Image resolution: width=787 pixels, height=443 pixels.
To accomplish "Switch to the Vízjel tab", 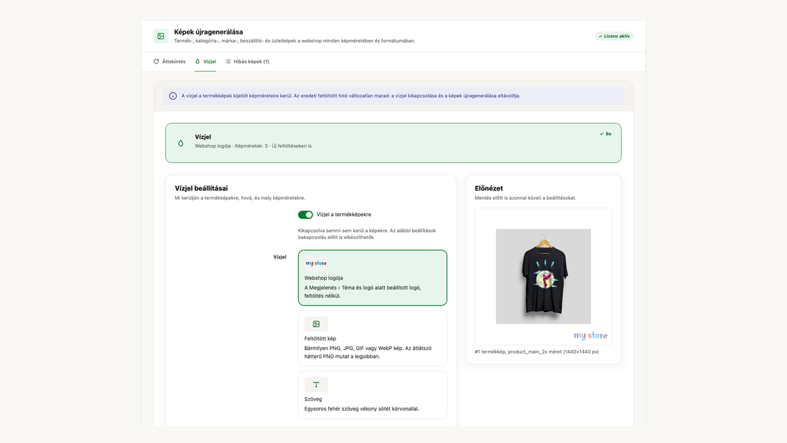I will click(x=205, y=62).
